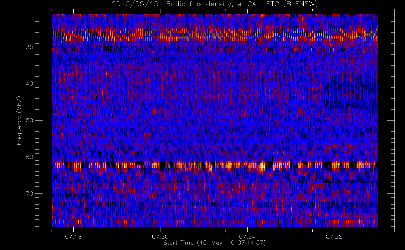
Task: Click the 40 frequency tick label
Action: [x=30, y=84]
